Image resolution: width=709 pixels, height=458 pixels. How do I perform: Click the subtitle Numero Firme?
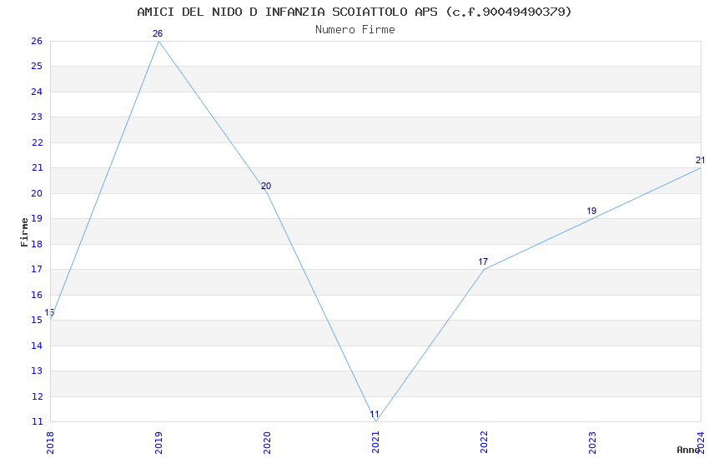(355, 30)
